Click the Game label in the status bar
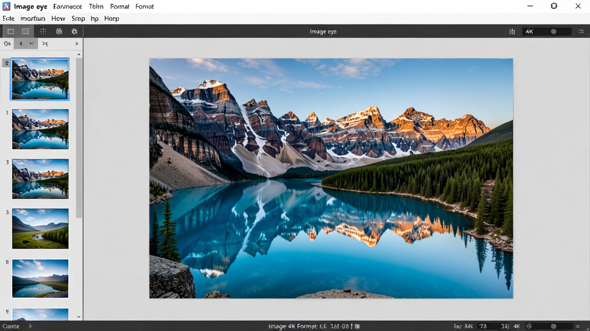The height and width of the screenshot is (331, 590). tap(11, 326)
